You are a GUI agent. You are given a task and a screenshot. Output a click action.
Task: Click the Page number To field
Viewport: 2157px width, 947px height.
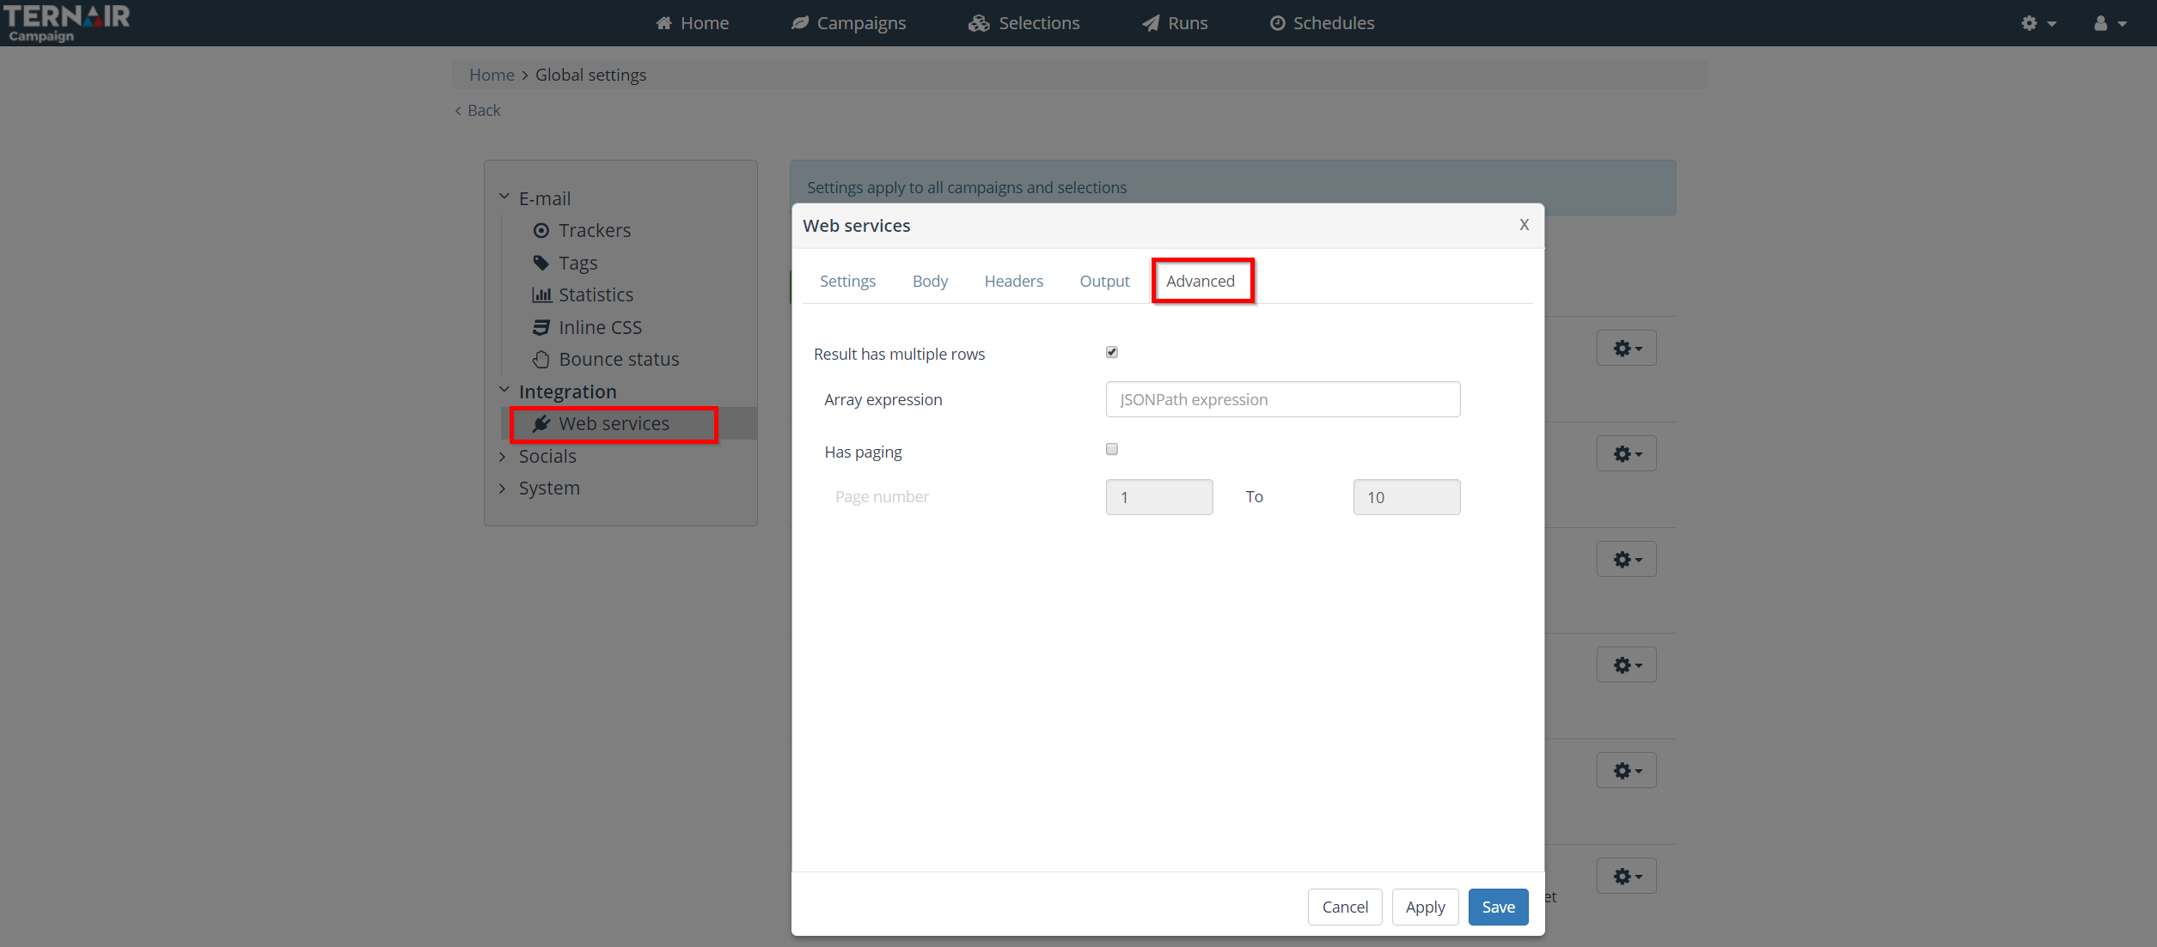click(x=1407, y=497)
